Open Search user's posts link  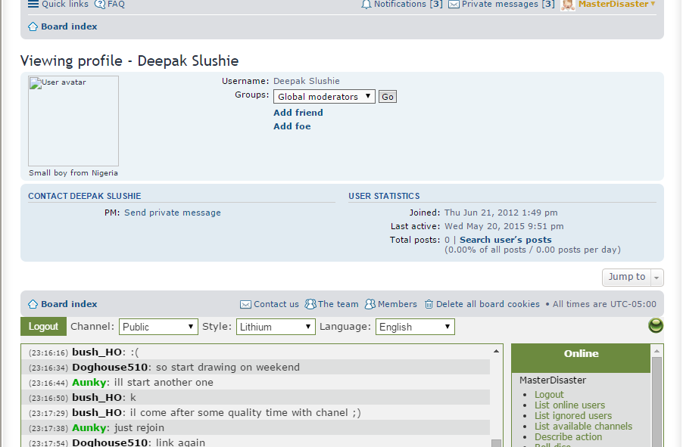tap(506, 240)
